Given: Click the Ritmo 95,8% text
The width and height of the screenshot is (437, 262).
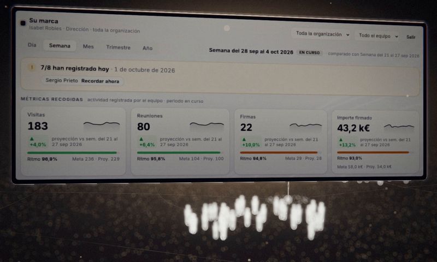Looking at the screenshot, I should (151, 159).
